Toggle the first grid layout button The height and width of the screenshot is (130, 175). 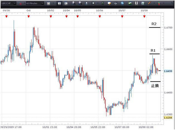pyautogui.click(x=59, y=3)
